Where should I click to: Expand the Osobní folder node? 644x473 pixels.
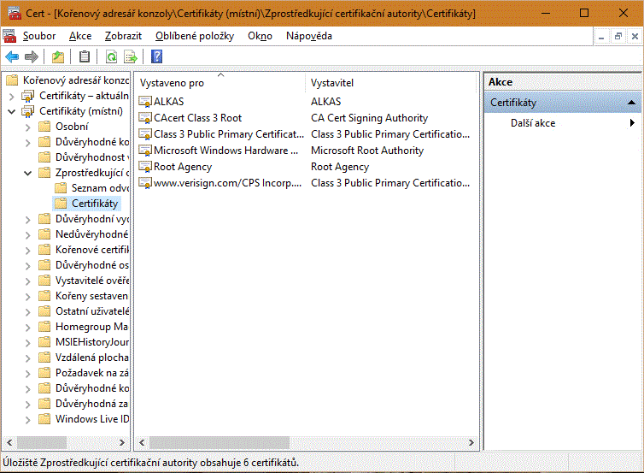(28, 127)
